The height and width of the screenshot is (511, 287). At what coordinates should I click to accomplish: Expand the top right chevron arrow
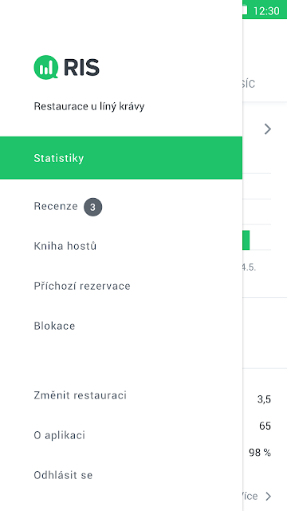268,129
